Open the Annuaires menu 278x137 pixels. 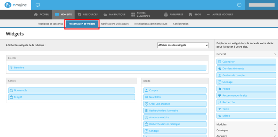(173, 15)
